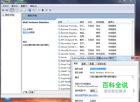Click the Stop Service square icon
This screenshot has width=140, height=102.
point(43,10)
